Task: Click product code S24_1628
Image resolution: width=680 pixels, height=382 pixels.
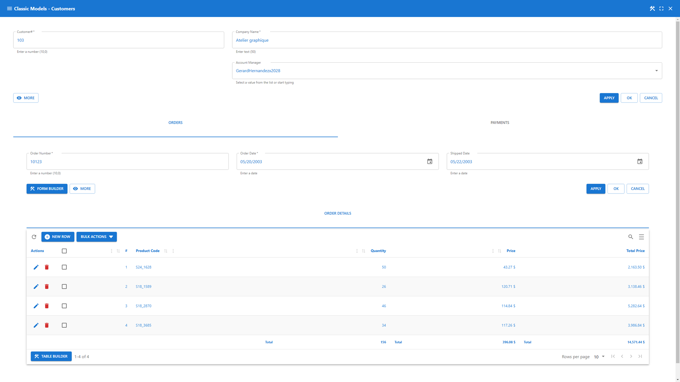Action: pos(143,267)
